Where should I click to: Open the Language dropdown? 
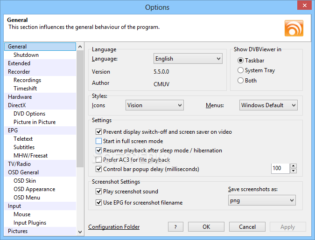coord(188,59)
